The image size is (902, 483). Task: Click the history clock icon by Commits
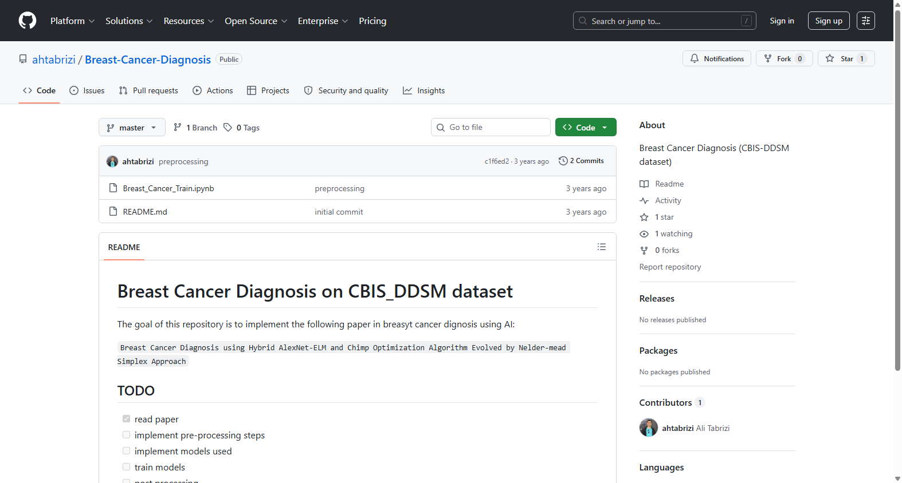point(563,161)
